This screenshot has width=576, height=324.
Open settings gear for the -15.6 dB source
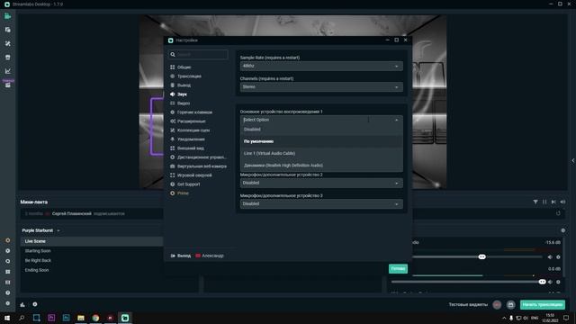pyautogui.click(x=558, y=257)
